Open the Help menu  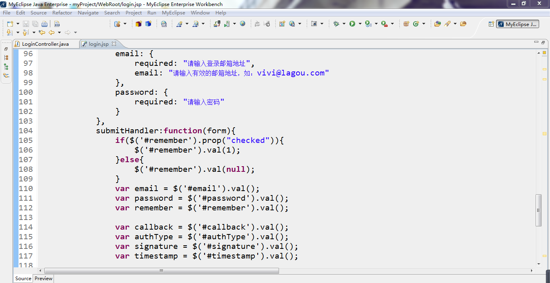pos(221,13)
